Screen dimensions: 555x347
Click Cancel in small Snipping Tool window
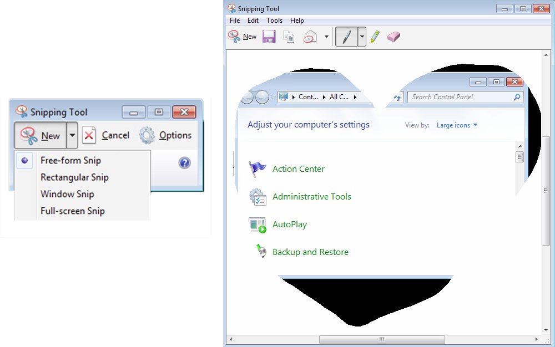(x=106, y=135)
